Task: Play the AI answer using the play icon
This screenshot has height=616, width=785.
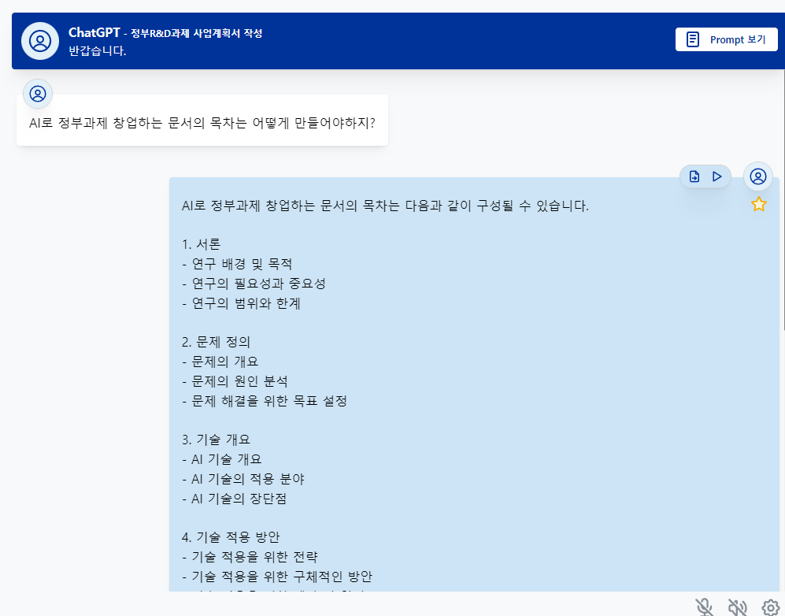Action: [716, 176]
